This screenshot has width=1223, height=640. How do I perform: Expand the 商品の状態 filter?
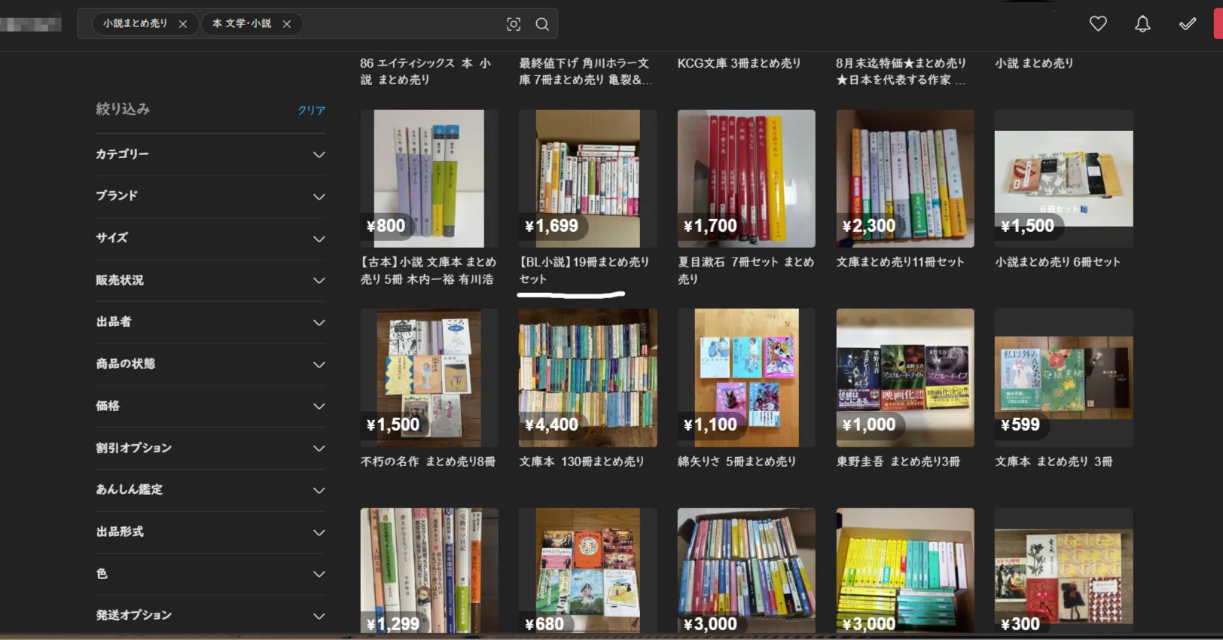[x=211, y=364]
